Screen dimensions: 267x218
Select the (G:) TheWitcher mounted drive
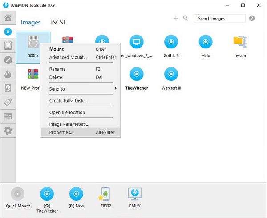coord(47,194)
